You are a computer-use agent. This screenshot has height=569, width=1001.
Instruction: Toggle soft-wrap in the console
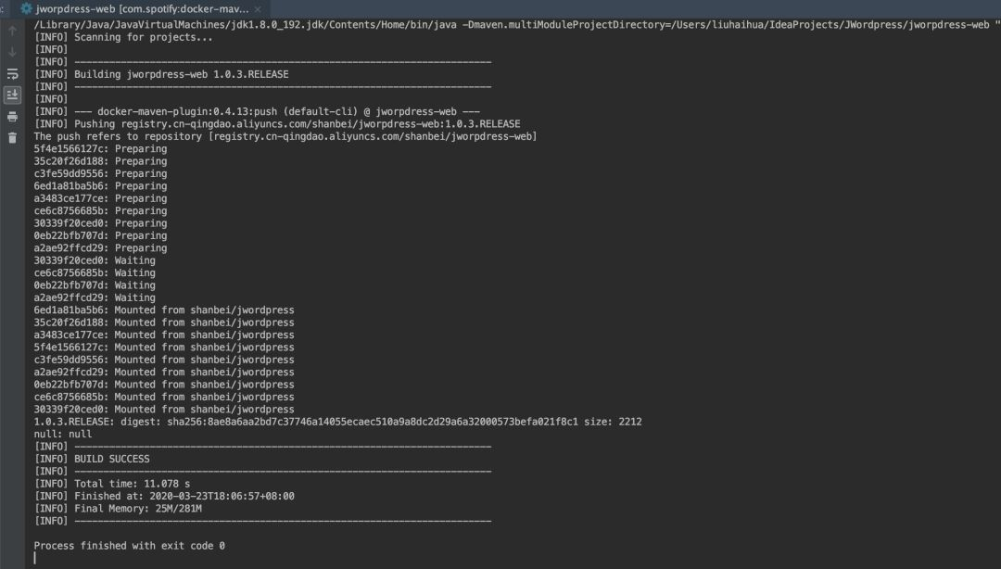point(12,73)
